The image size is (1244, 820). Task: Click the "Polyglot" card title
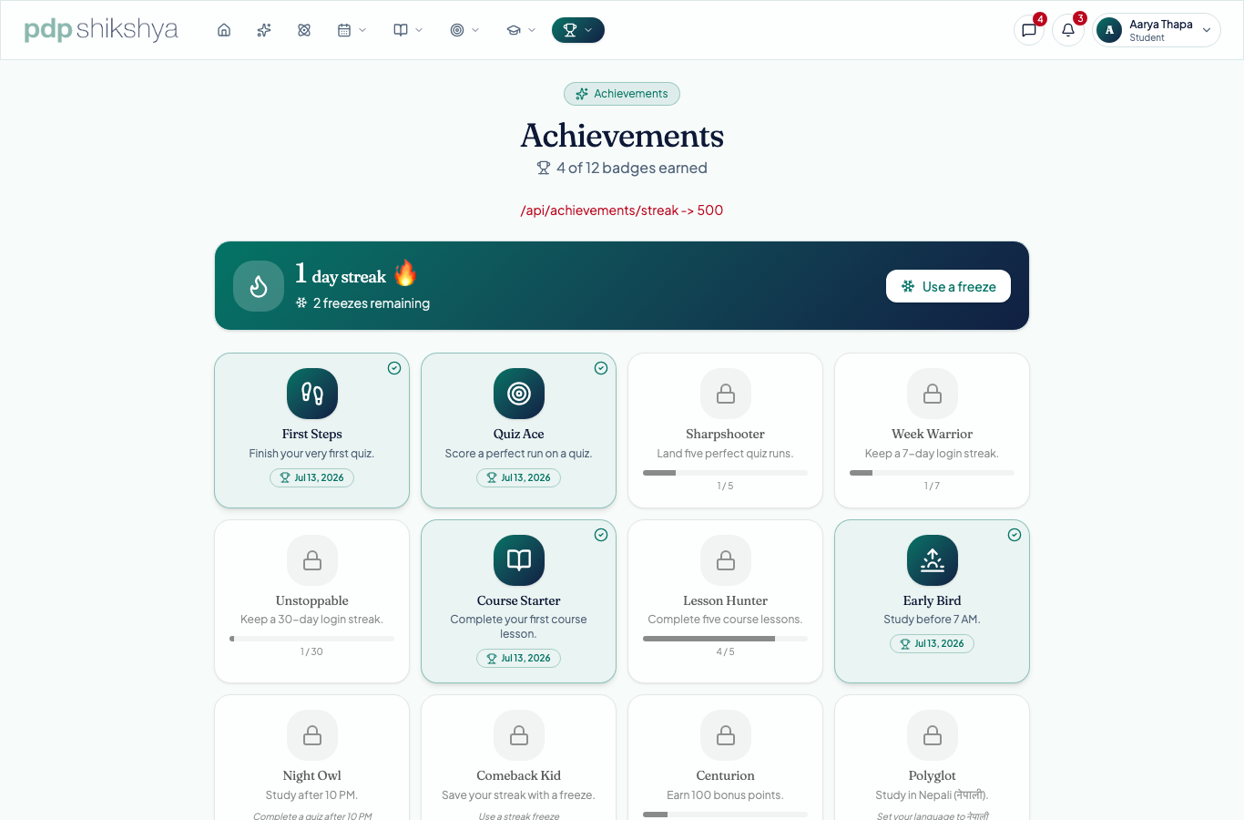[933, 775]
